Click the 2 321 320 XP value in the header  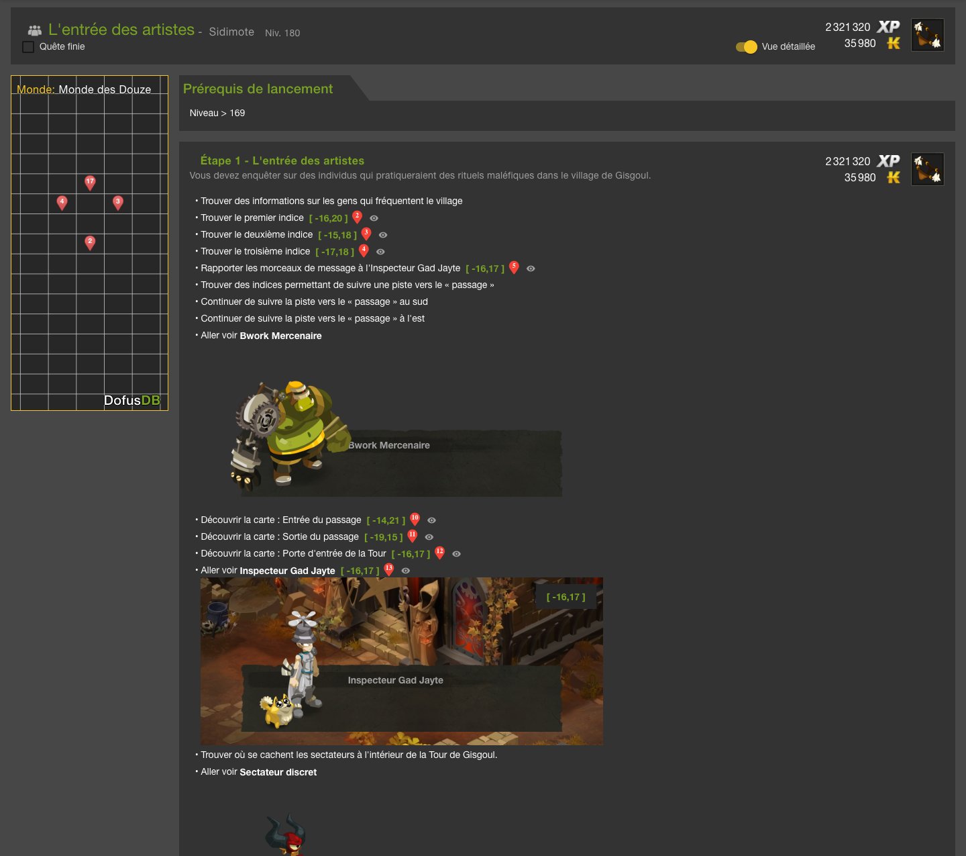(x=848, y=27)
